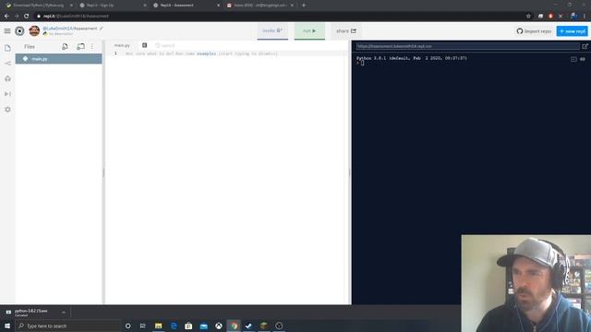Click the editor format icon beside main.py tab
591x332 pixels.
[x=144, y=45]
